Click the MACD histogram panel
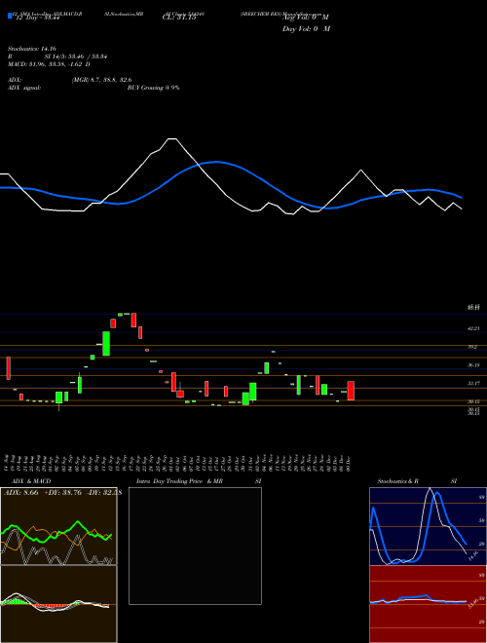Viewport: 487px width, 643px height. pos(58,604)
